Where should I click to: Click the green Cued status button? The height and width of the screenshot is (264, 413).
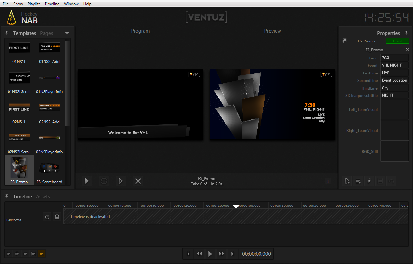(397, 41)
